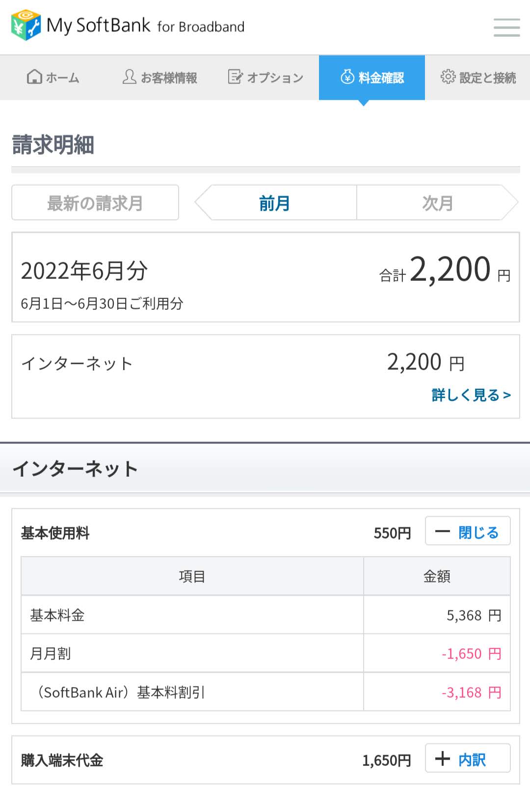Click the person icon for お客様情報

pos(129,77)
